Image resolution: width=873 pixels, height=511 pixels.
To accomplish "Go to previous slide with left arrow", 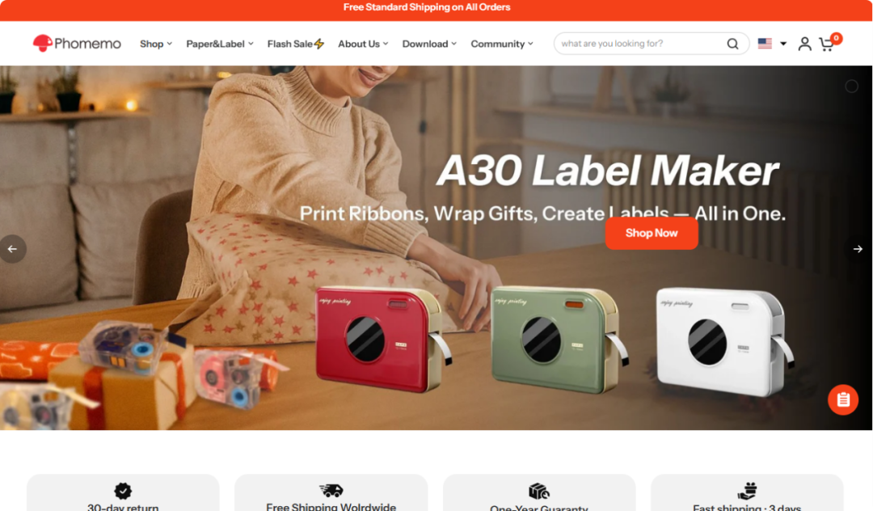I will [12, 249].
